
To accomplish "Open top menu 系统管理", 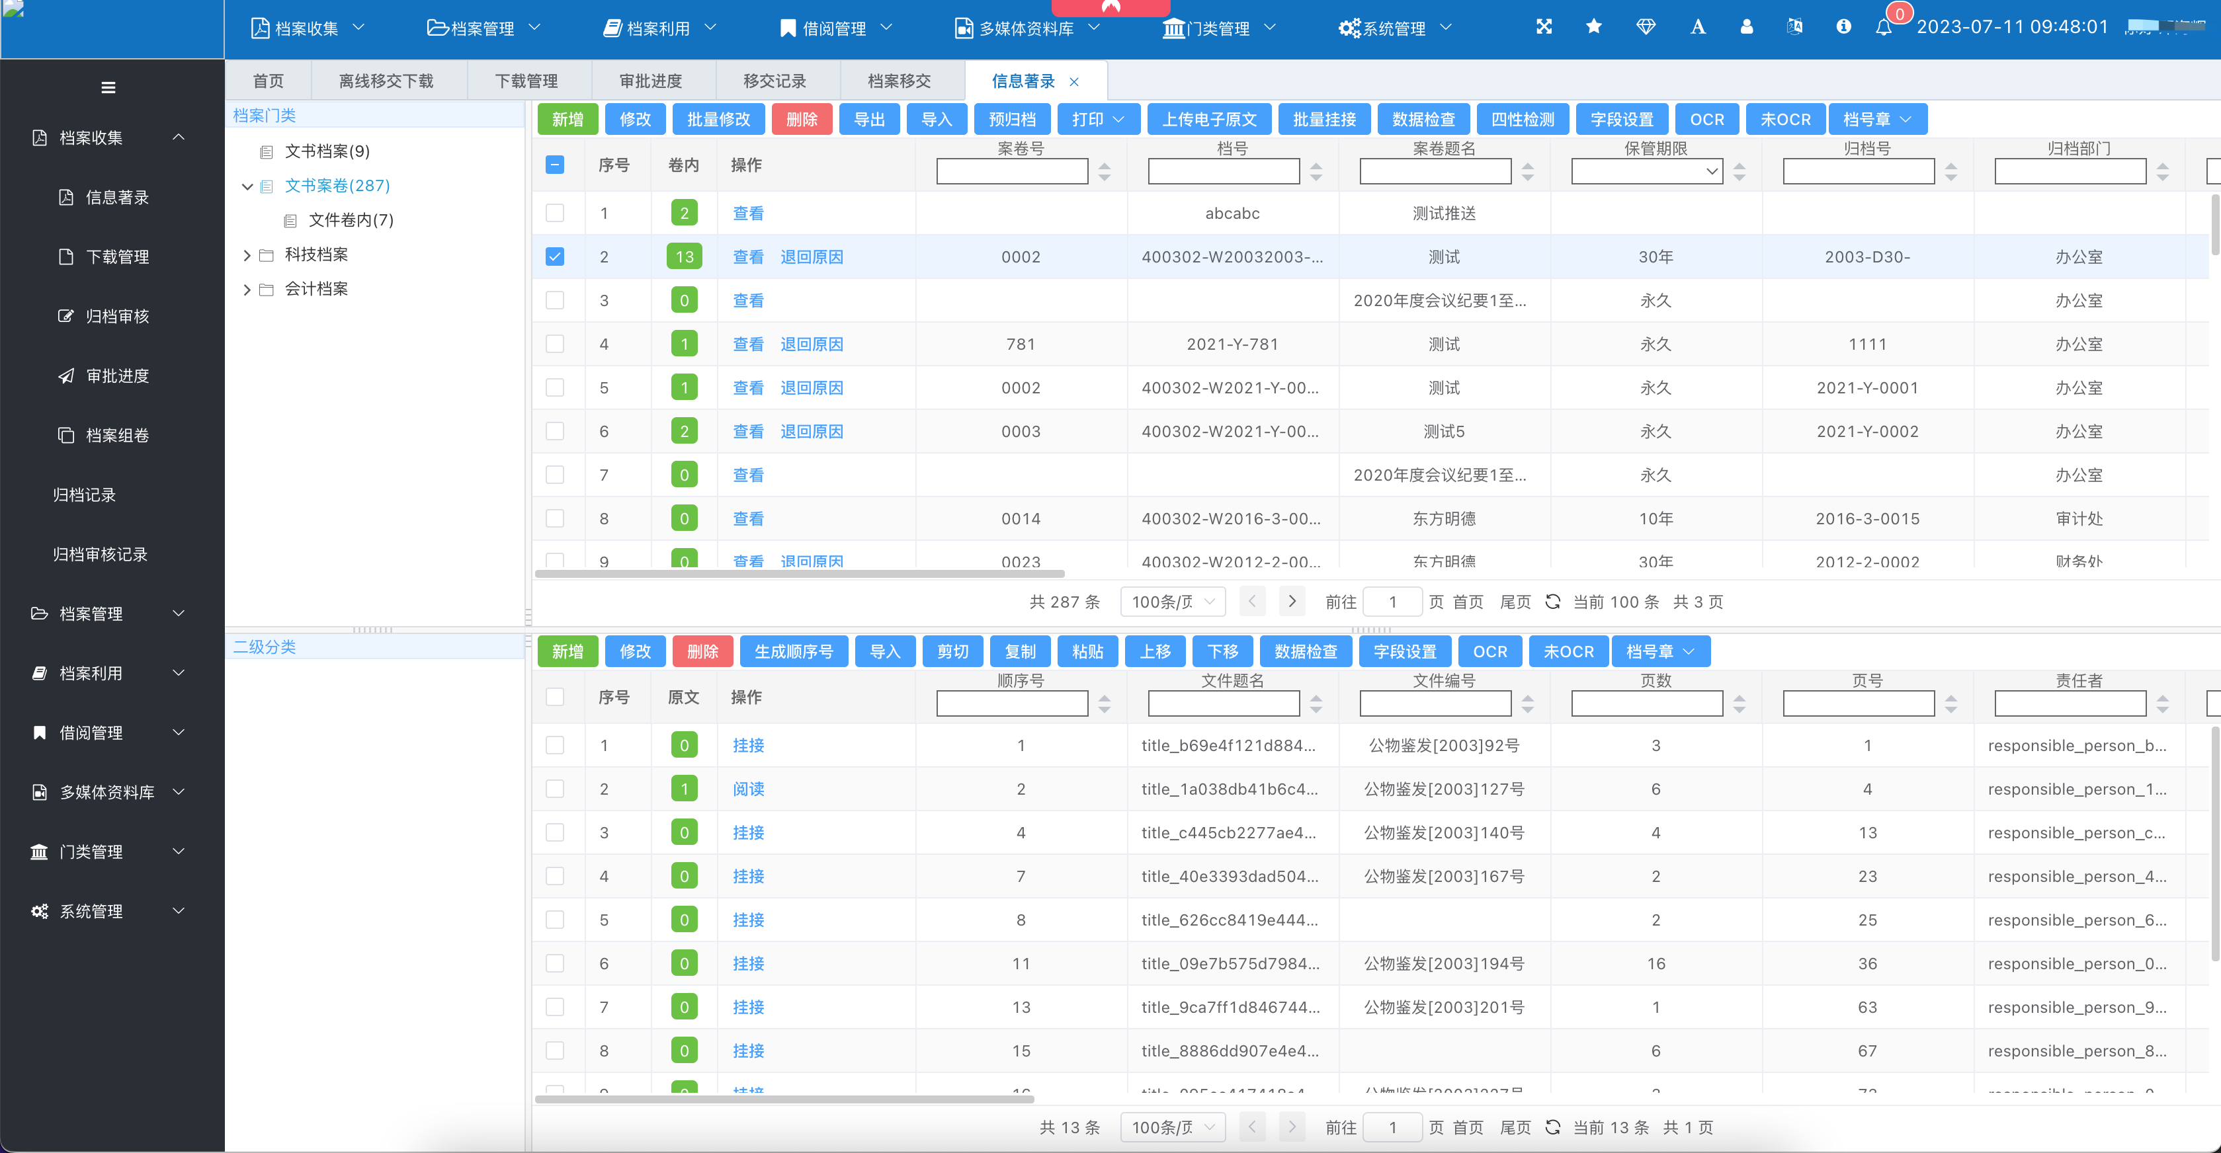I will tap(1395, 28).
